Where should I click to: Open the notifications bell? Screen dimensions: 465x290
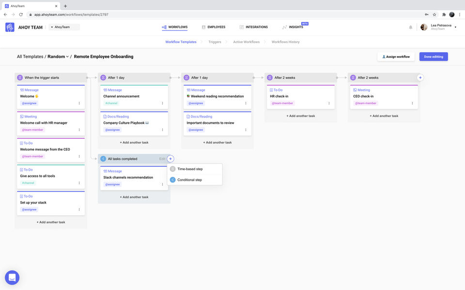pyautogui.click(x=410, y=27)
